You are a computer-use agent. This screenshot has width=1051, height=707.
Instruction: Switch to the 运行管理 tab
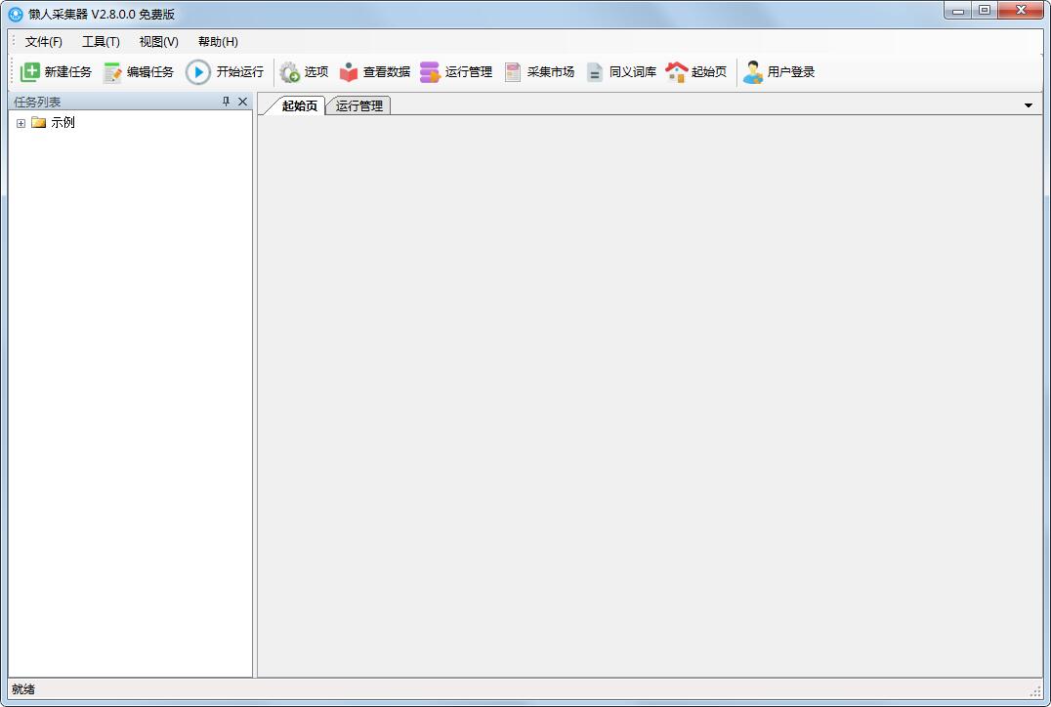click(x=358, y=106)
